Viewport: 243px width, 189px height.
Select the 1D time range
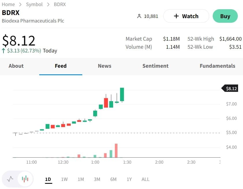click(48, 179)
